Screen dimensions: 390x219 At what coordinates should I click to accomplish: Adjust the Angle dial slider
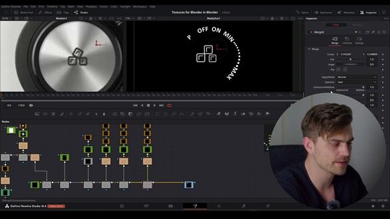pos(350,64)
